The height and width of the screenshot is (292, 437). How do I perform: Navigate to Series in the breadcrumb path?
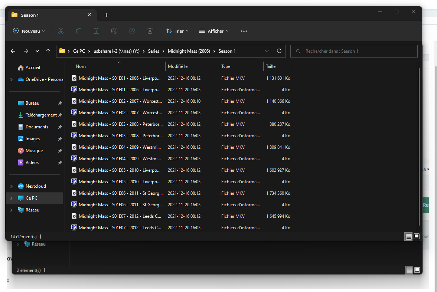tap(154, 51)
